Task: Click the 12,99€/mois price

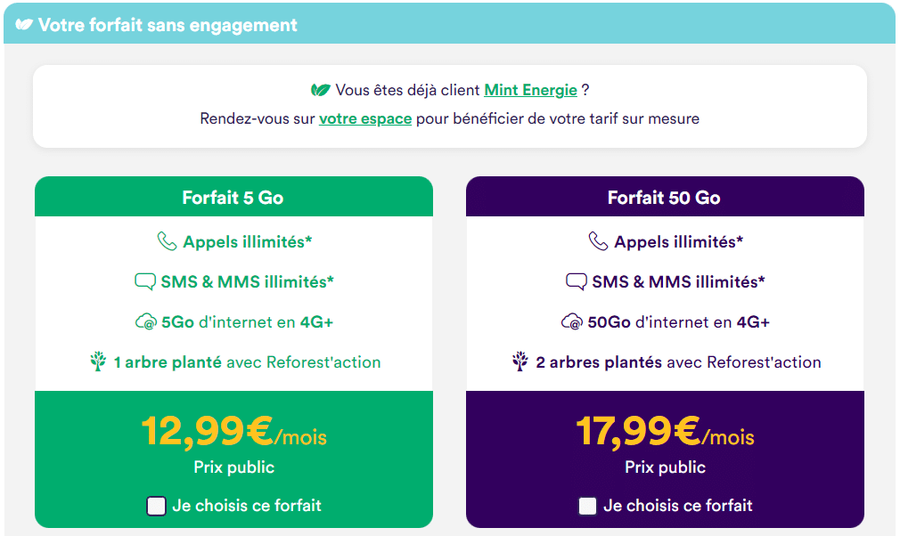Action: click(233, 432)
